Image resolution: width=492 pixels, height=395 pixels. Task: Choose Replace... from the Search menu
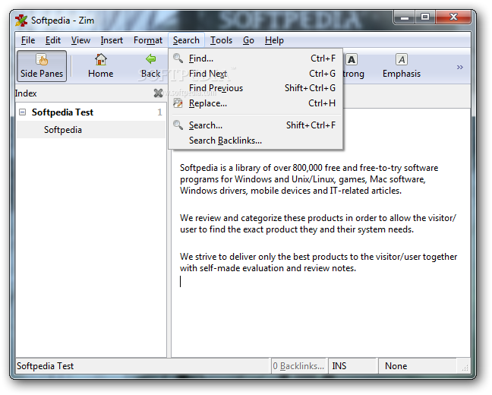tap(255, 103)
